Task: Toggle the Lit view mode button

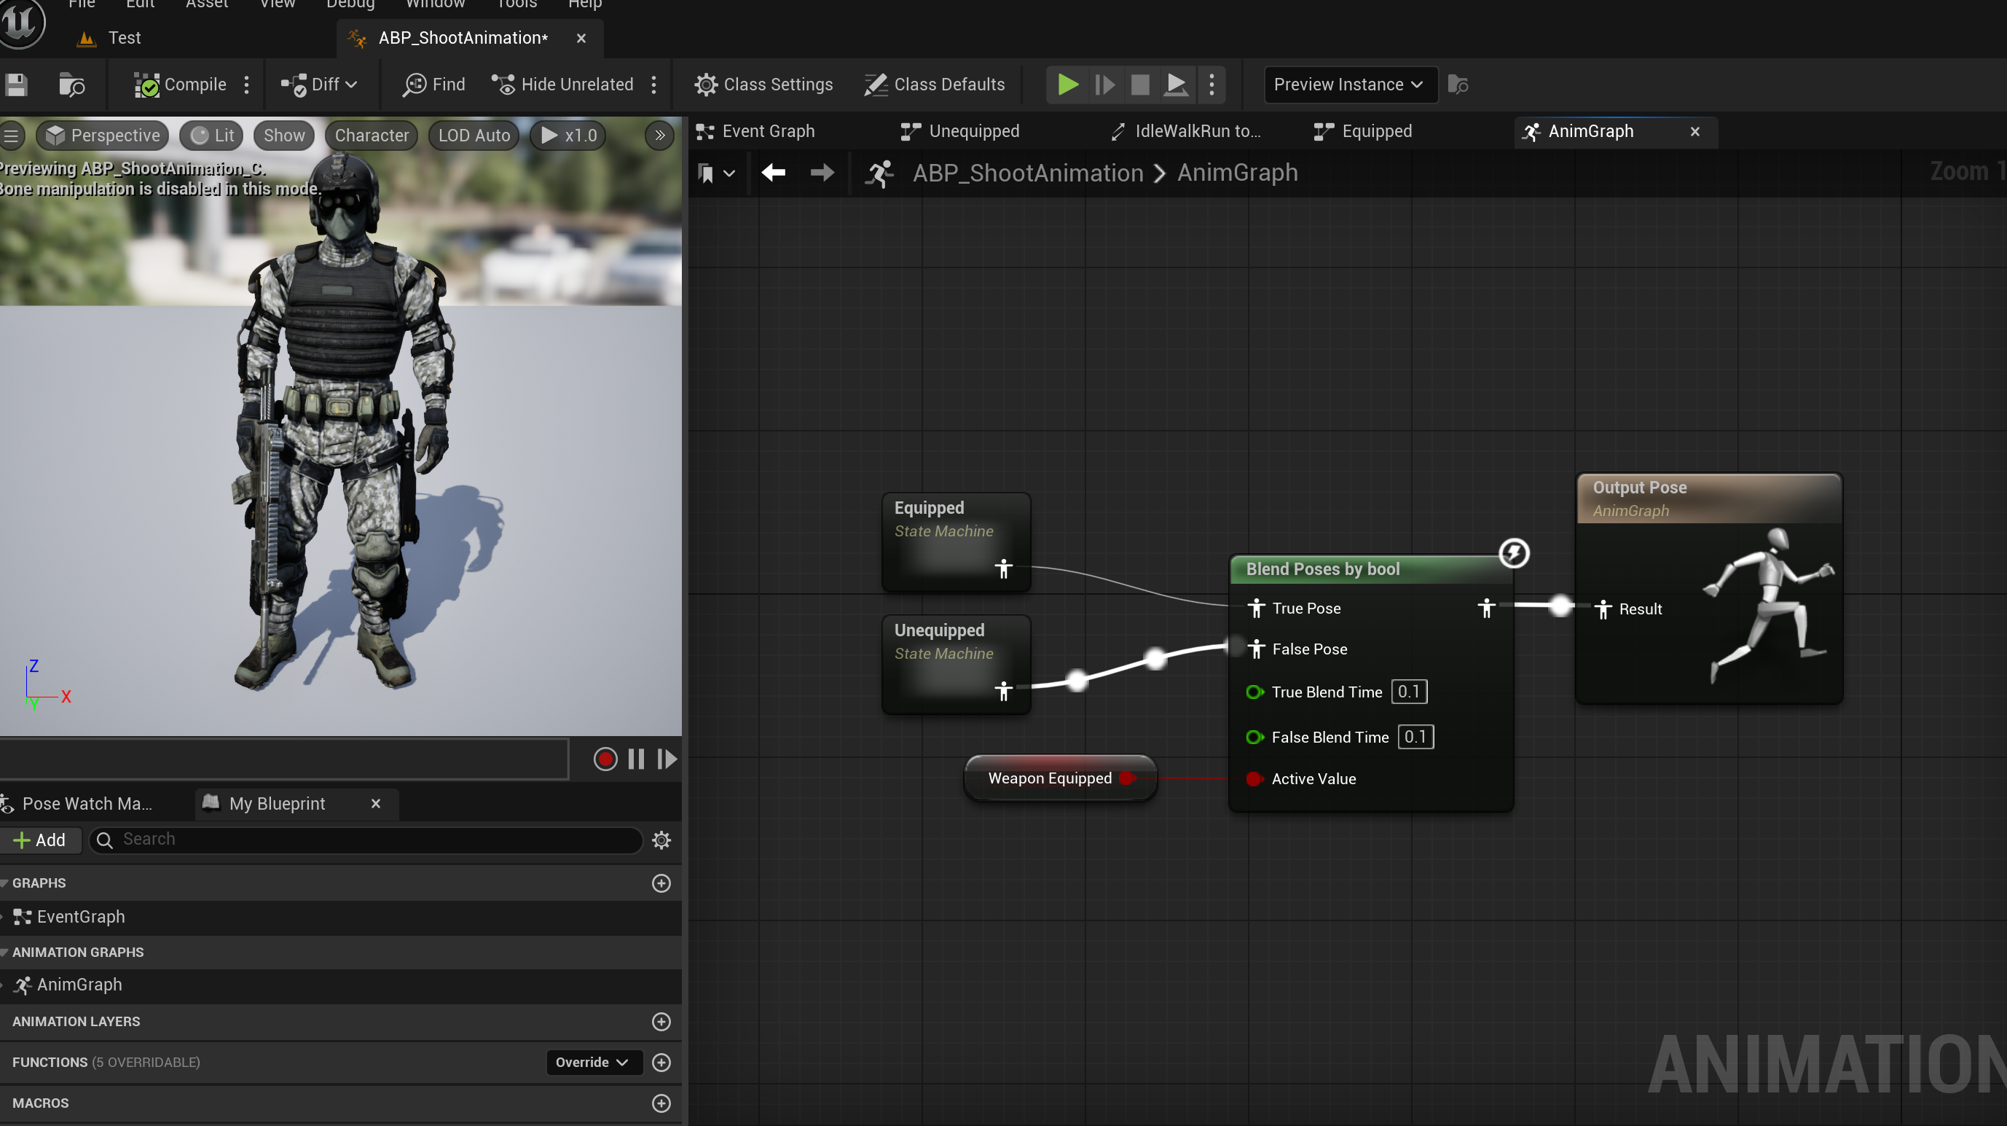Action: tap(212, 136)
